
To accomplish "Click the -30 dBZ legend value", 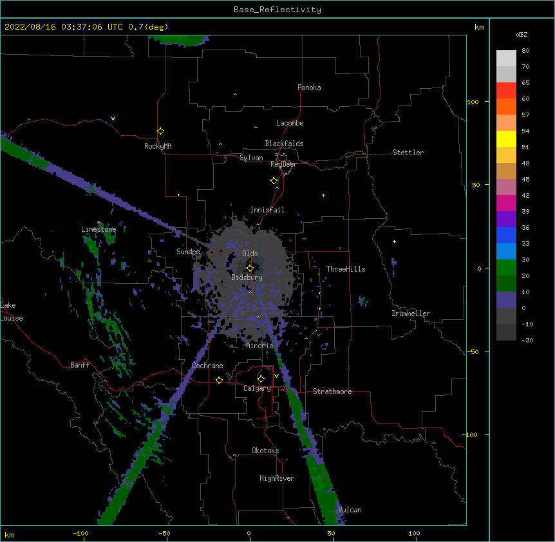I will (527, 341).
